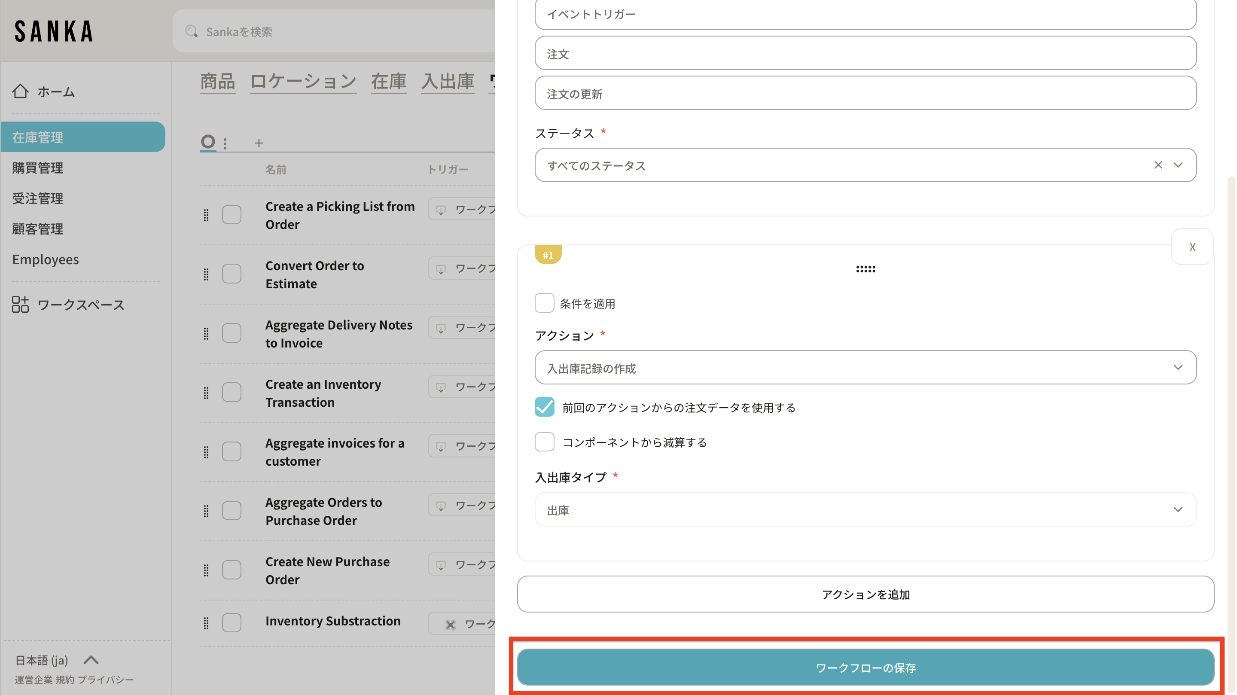Remove action #1 with the X button
The image size is (1237, 695).
[x=1192, y=247]
